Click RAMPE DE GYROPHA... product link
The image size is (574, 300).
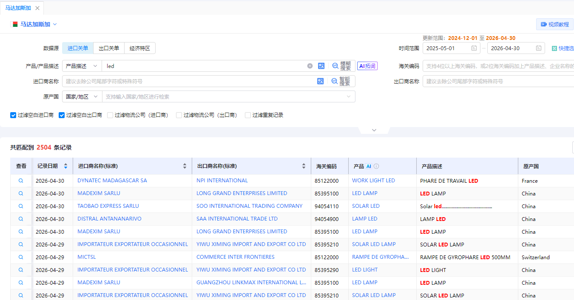coord(381,257)
